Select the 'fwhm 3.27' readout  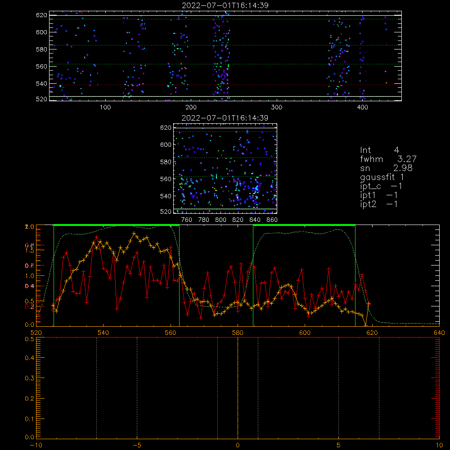click(x=388, y=159)
